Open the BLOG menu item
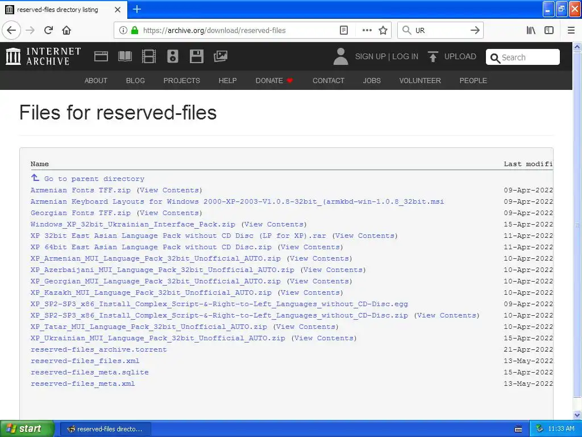The image size is (582, 437). click(135, 81)
